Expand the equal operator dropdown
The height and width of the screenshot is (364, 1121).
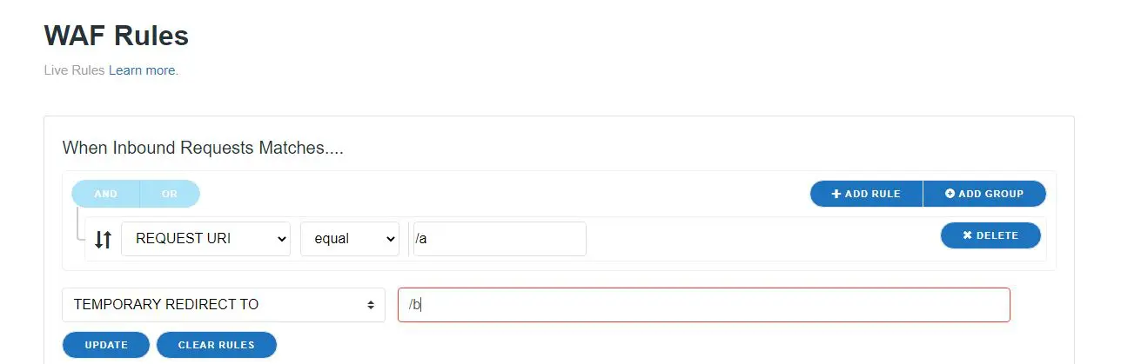(348, 239)
